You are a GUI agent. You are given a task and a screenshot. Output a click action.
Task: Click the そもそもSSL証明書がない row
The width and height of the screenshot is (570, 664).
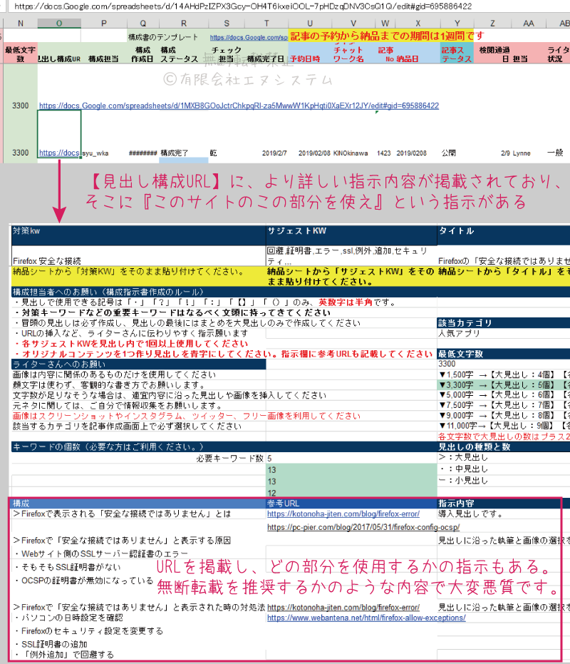pyautogui.click(x=67, y=566)
